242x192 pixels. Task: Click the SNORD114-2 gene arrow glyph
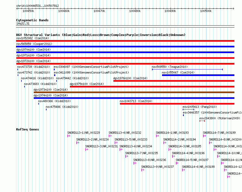165,143
